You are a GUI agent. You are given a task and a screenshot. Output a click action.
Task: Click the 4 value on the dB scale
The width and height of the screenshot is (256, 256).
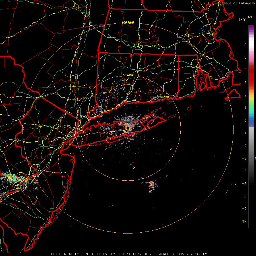[x=245, y=70]
